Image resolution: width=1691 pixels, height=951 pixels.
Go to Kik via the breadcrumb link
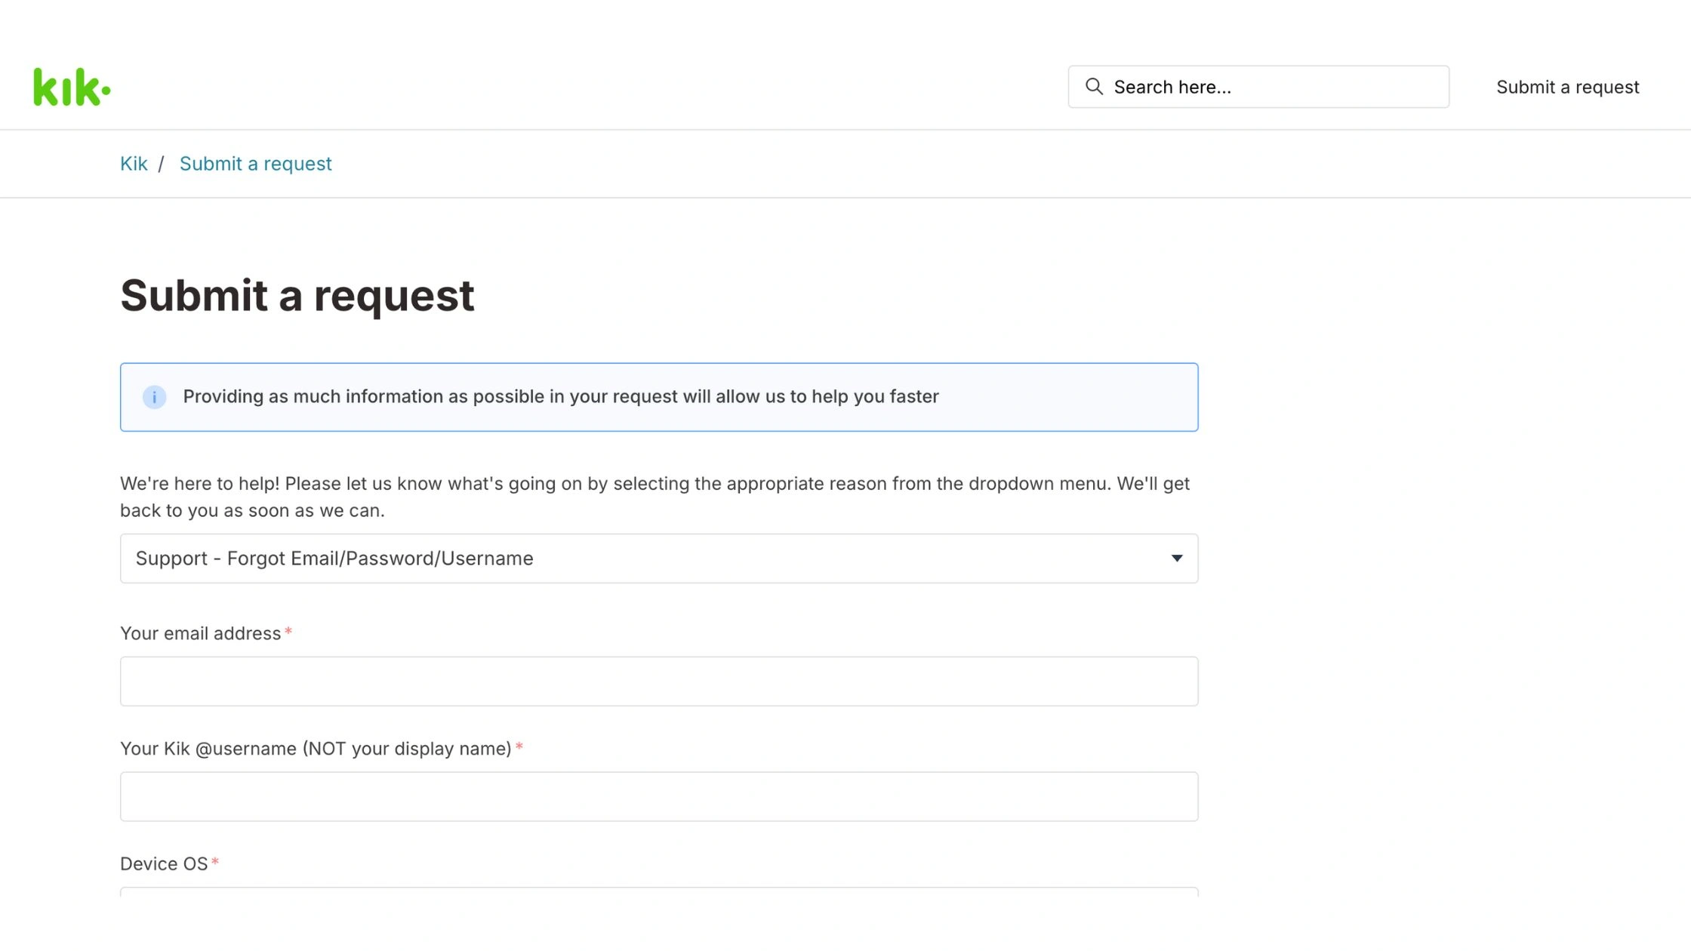[134, 163]
